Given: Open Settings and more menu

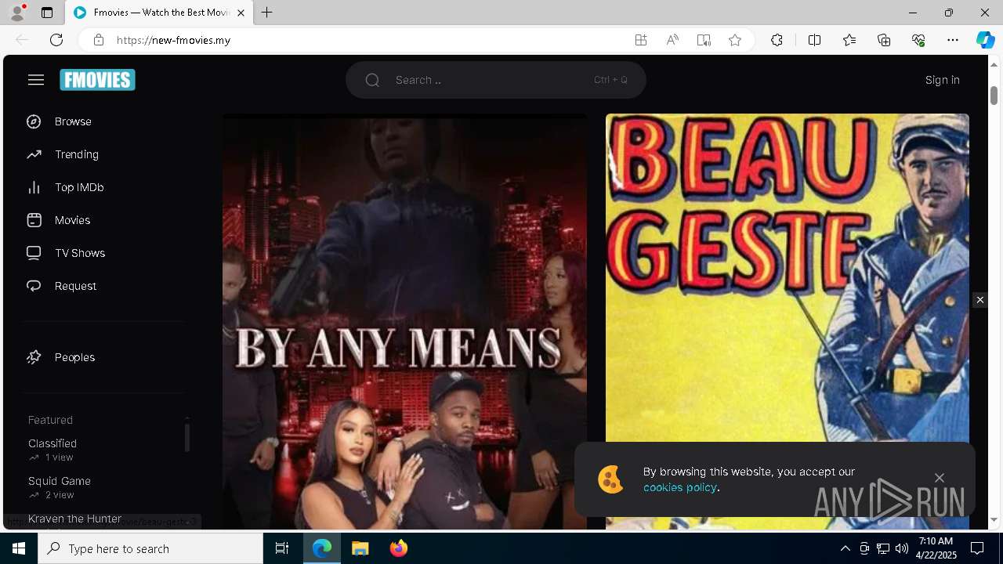Looking at the screenshot, I should (x=953, y=40).
